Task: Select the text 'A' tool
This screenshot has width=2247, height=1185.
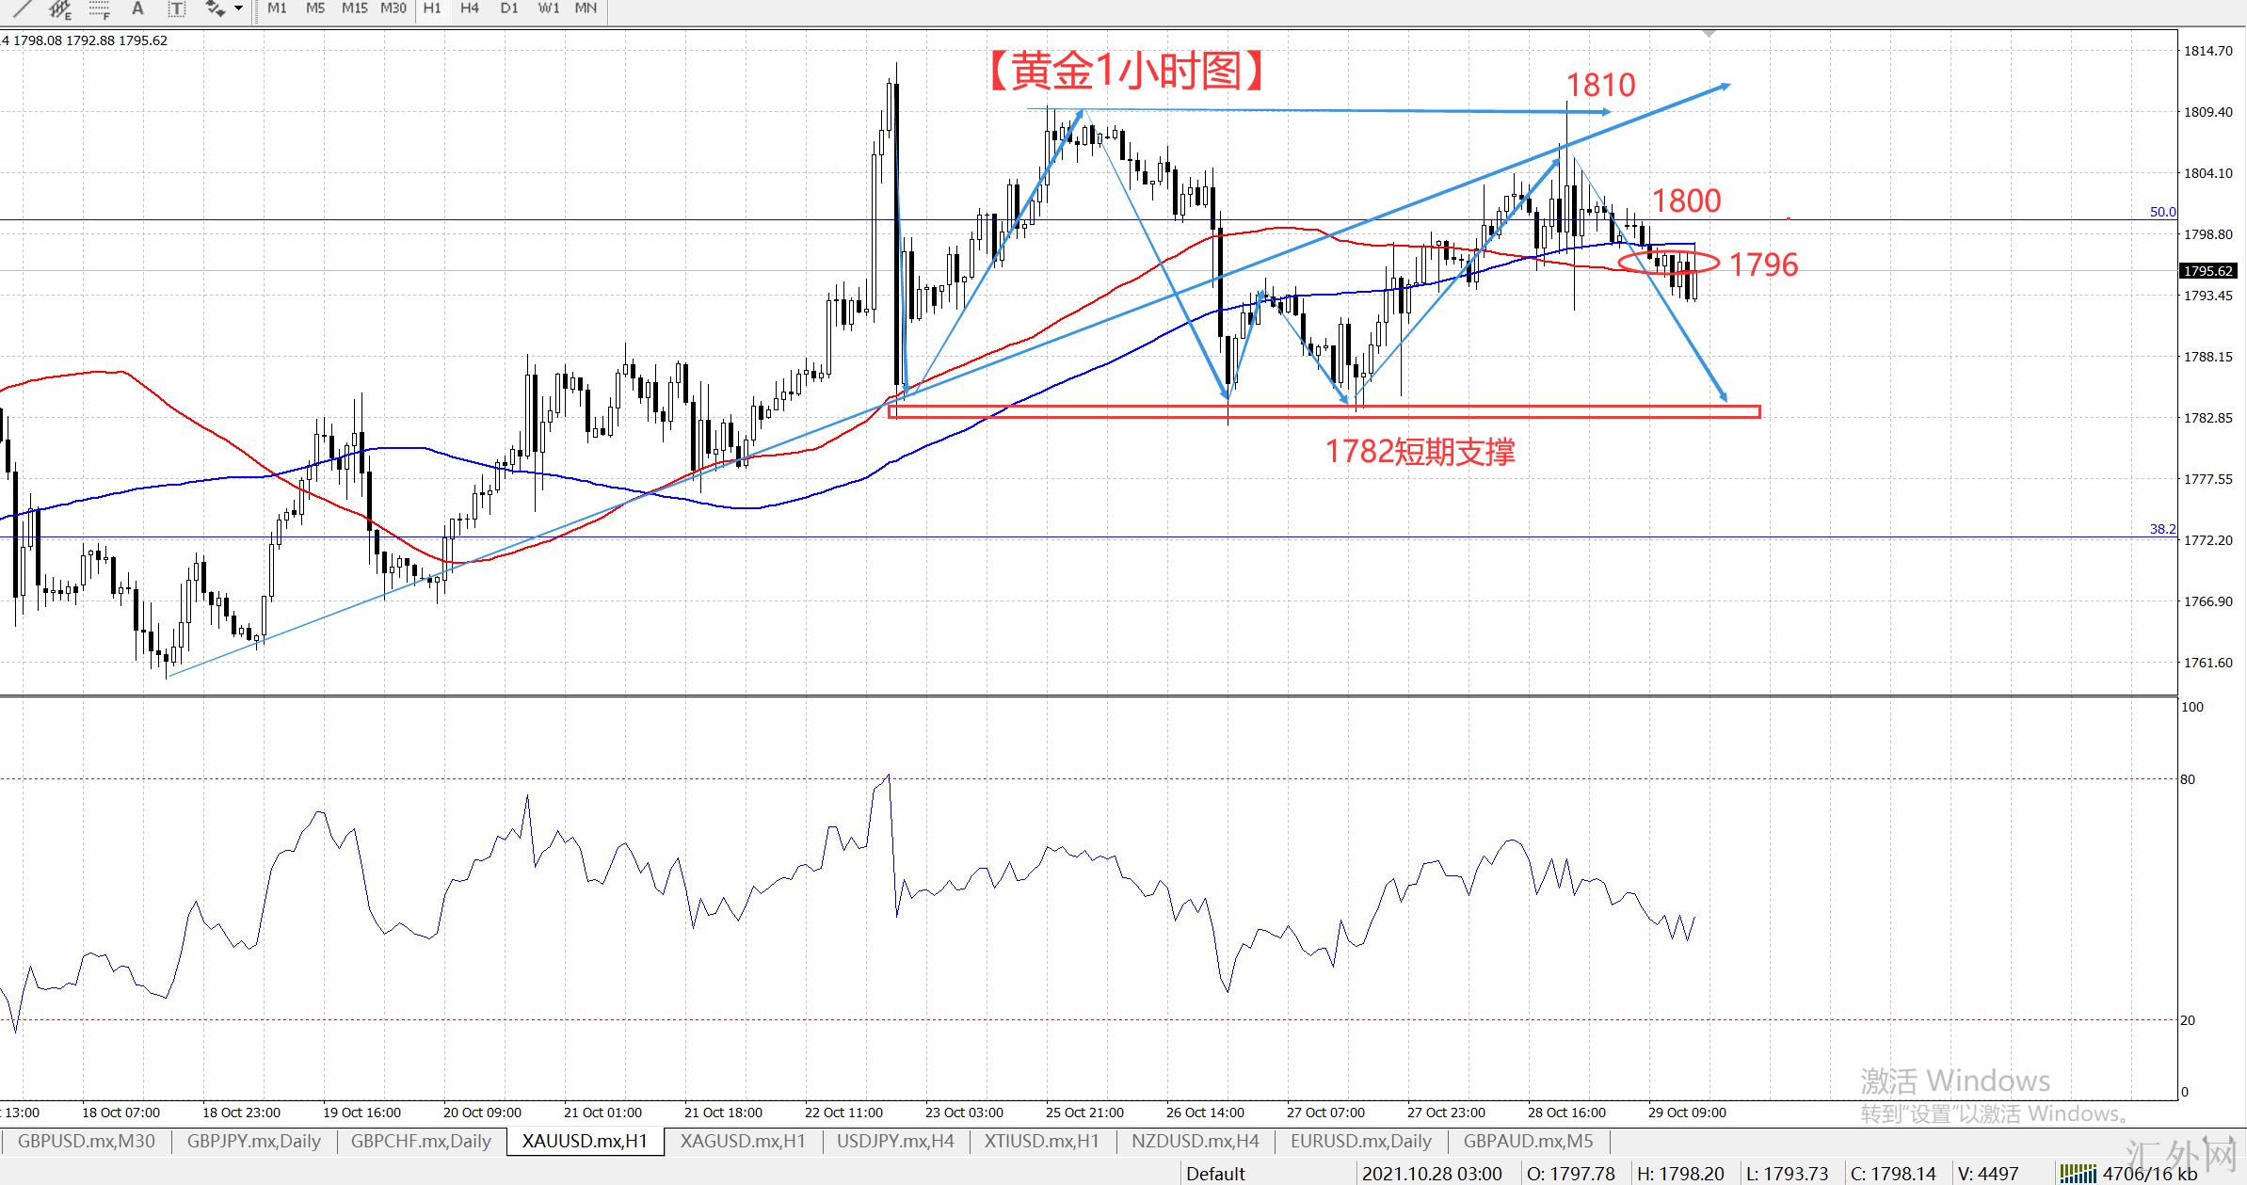Action: tap(137, 8)
